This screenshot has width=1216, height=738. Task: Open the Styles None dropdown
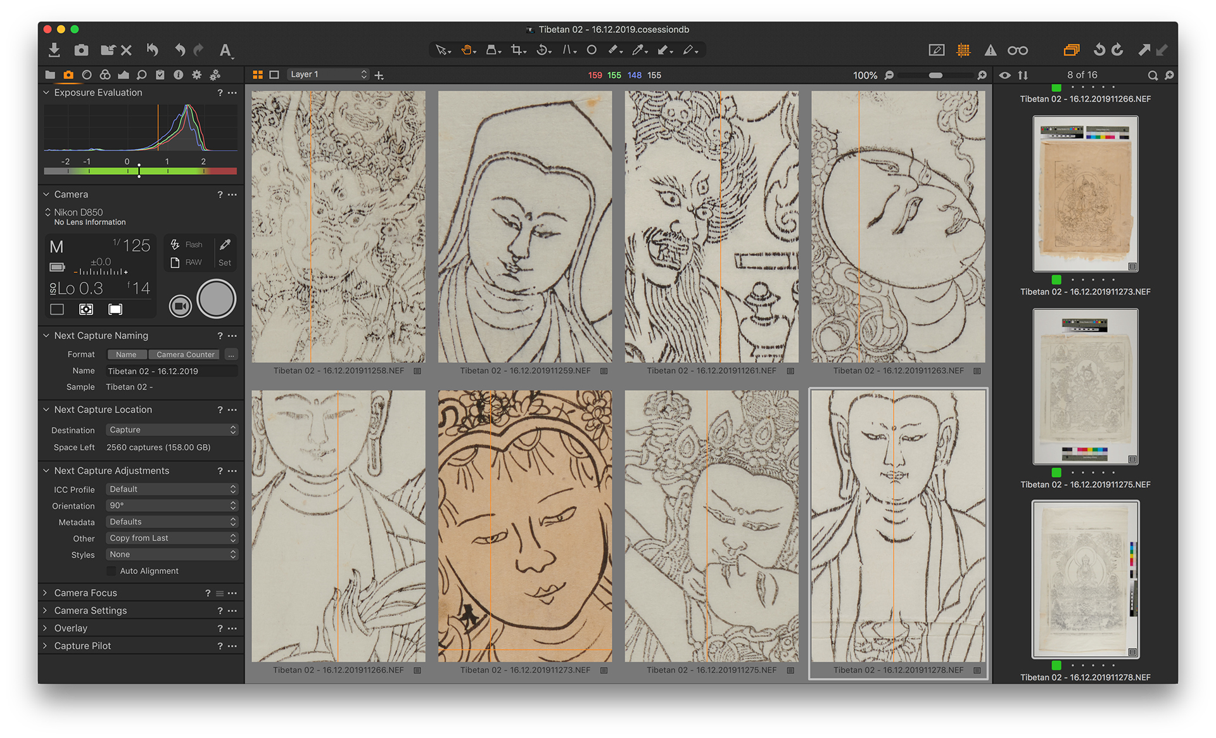pyautogui.click(x=172, y=554)
